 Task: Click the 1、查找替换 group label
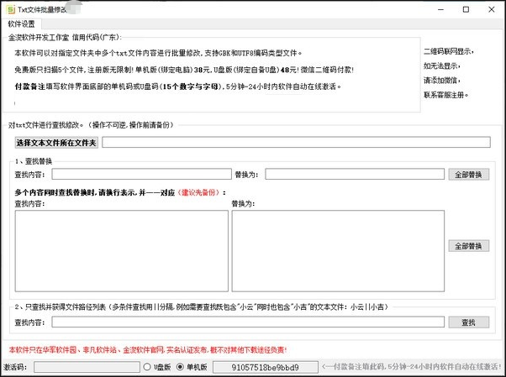pos(34,161)
